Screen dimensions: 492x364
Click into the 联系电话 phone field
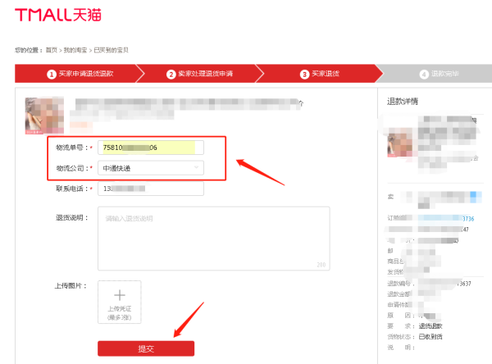tap(150, 189)
